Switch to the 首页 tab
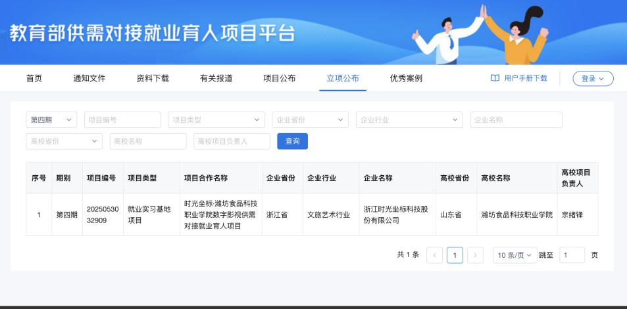The image size is (627, 309). [34, 78]
